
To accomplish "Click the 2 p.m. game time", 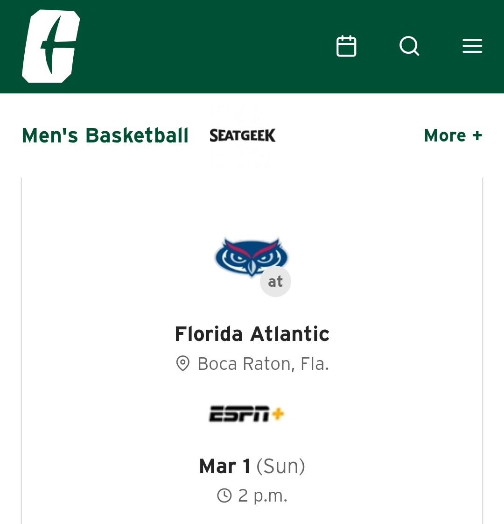I will [263, 496].
